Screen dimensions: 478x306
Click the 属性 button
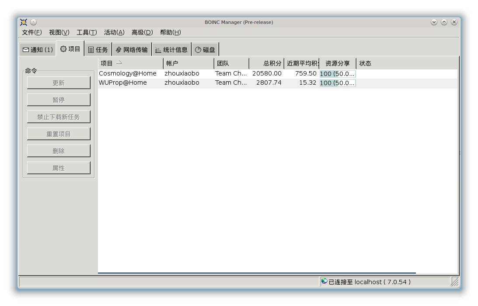pyautogui.click(x=59, y=168)
